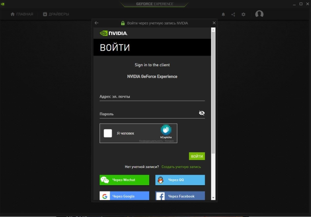Click the NVIDIA logo in dialog
The width and height of the screenshot is (311, 217).
pos(114,33)
